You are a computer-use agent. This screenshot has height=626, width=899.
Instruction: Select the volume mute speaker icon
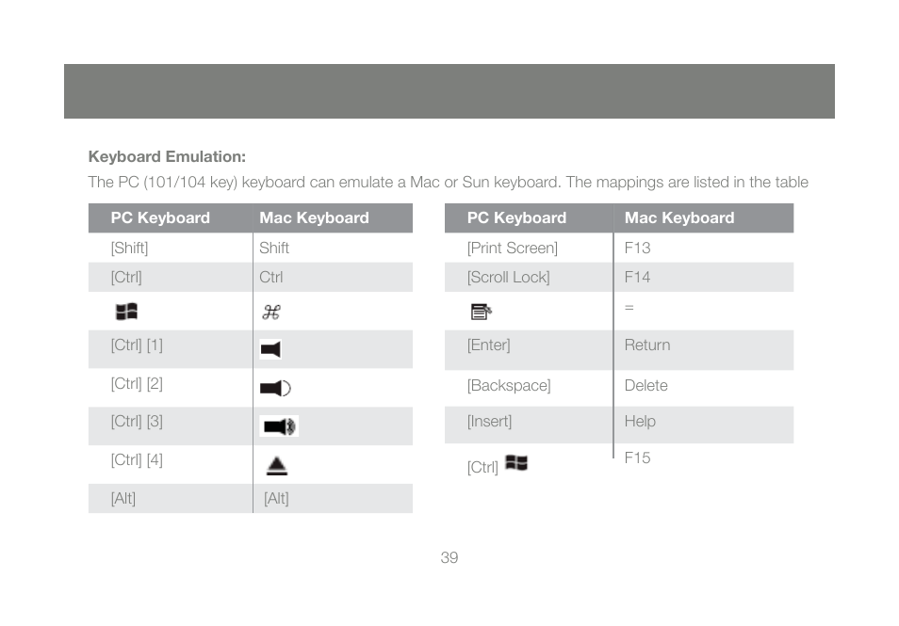270,349
